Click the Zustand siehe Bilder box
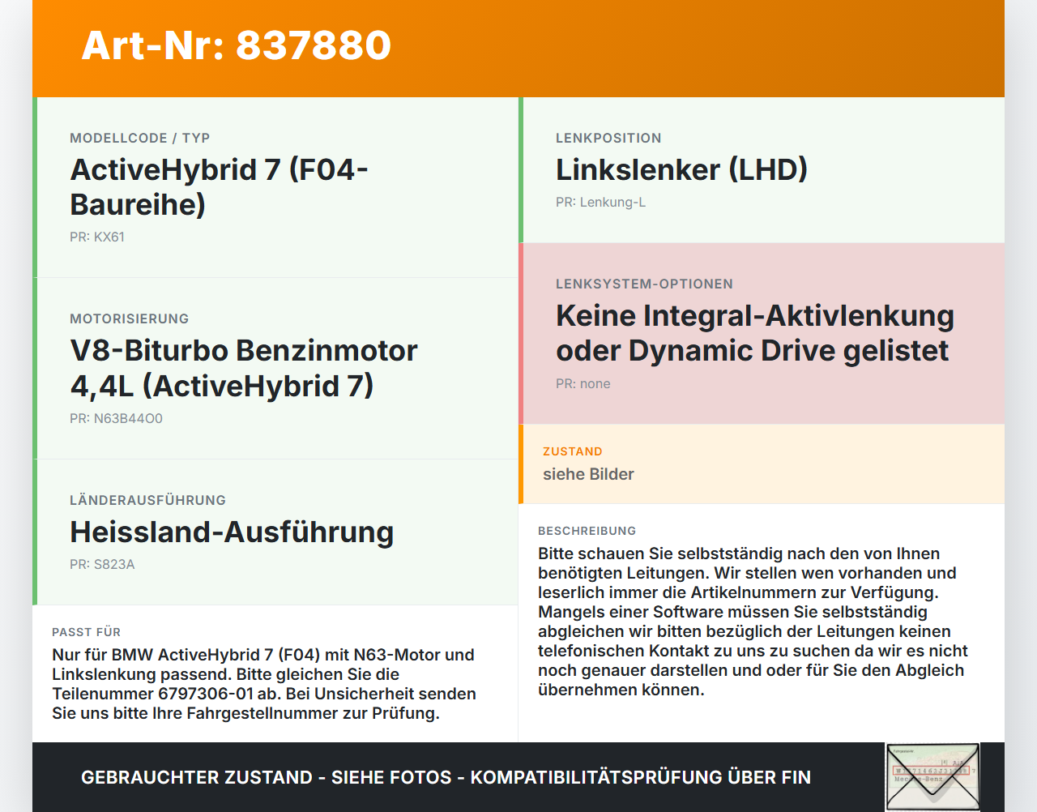 click(x=762, y=464)
